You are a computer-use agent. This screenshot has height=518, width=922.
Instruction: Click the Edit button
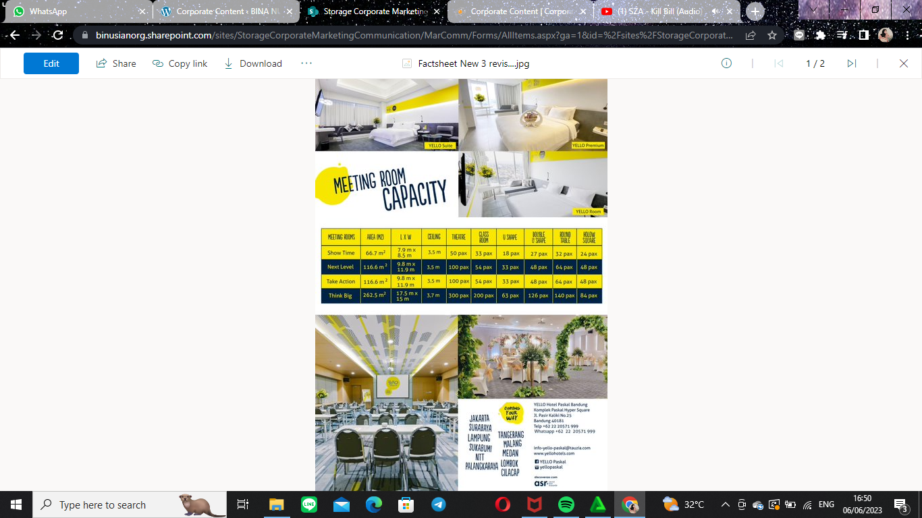click(51, 63)
